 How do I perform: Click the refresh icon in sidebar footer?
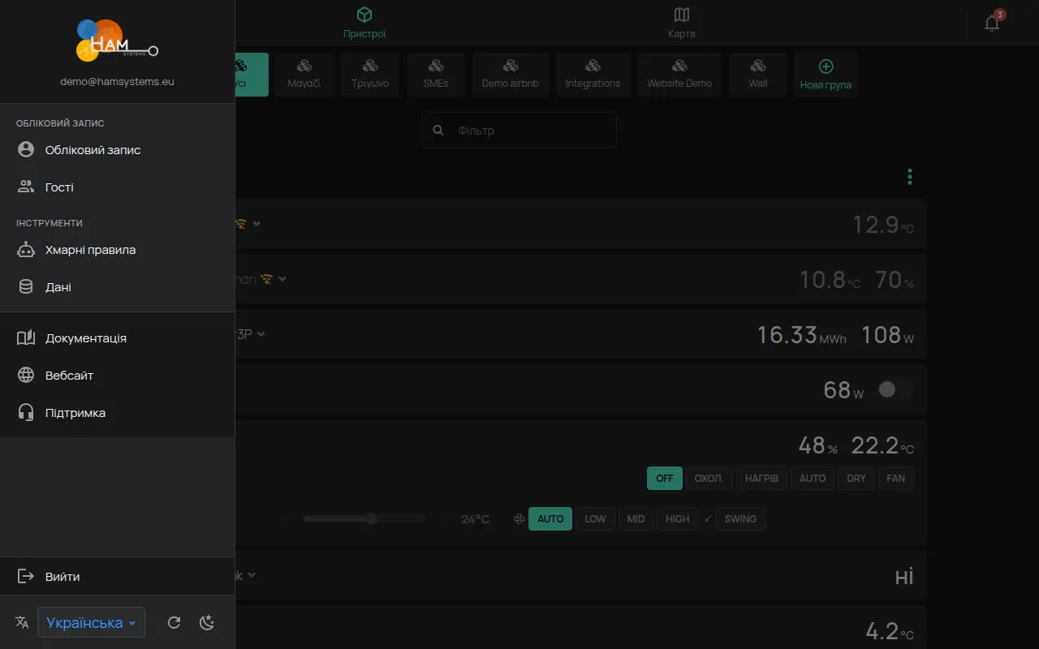tap(174, 623)
